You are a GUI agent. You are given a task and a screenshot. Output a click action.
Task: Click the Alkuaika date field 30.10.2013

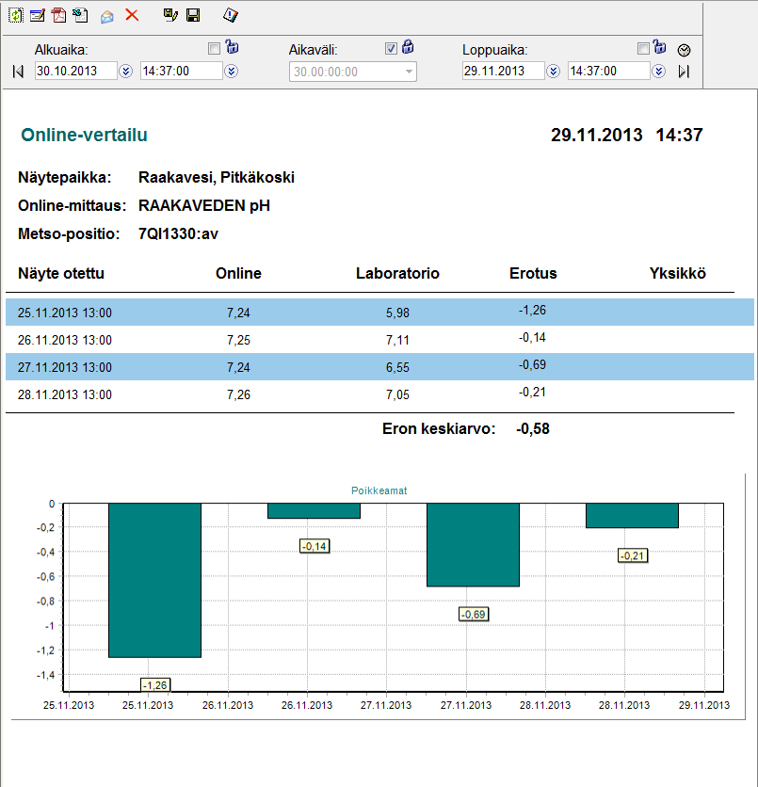[75, 71]
